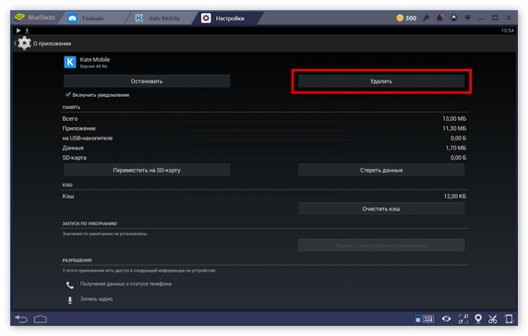Toggle the eye overlay icon
Screen dimensions: 528x336
point(447,318)
